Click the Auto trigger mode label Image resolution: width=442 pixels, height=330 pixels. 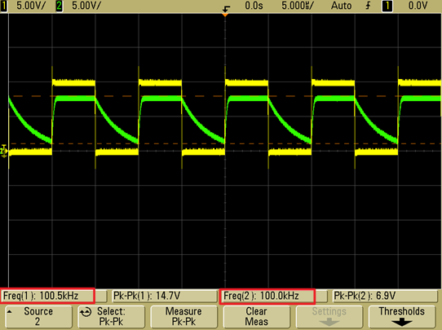click(341, 6)
